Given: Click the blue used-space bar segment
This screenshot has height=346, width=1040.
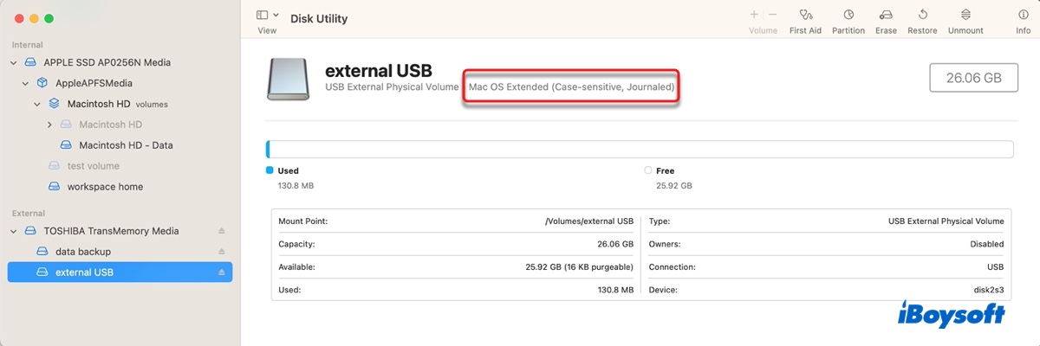Looking at the screenshot, I should point(269,150).
